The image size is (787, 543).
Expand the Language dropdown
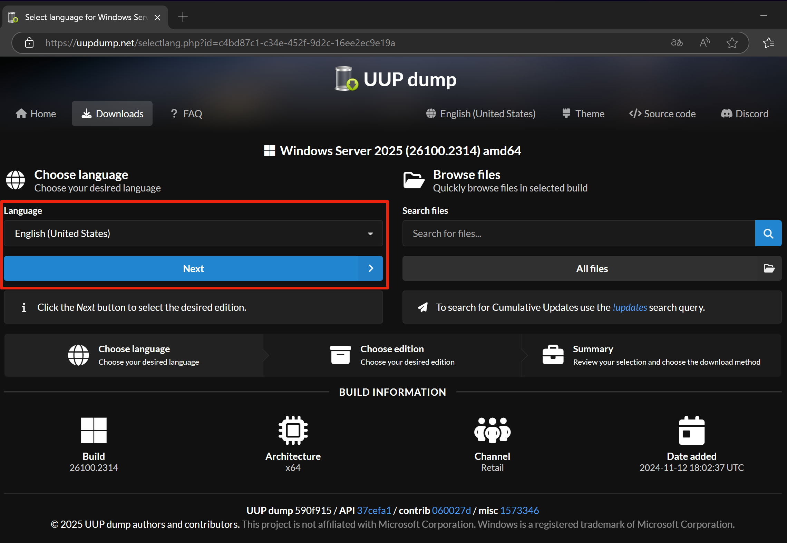pos(193,234)
